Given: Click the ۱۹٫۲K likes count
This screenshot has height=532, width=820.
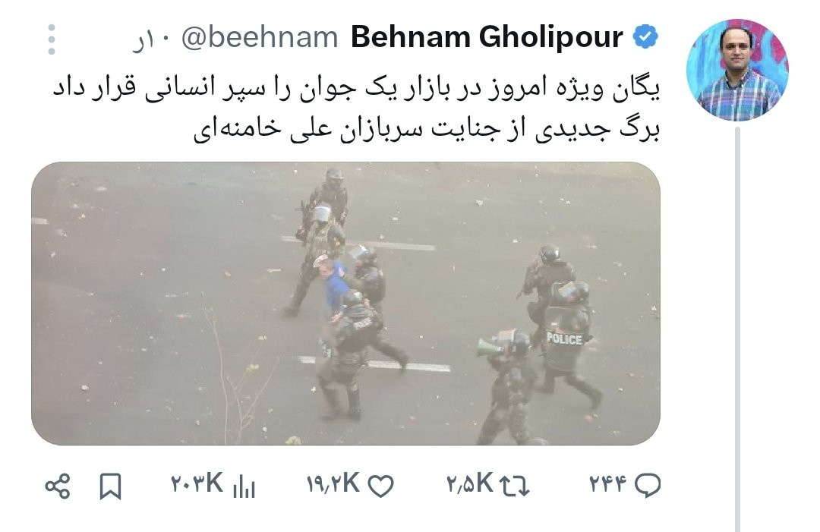Looking at the screenshot, I should pos(333,483).
